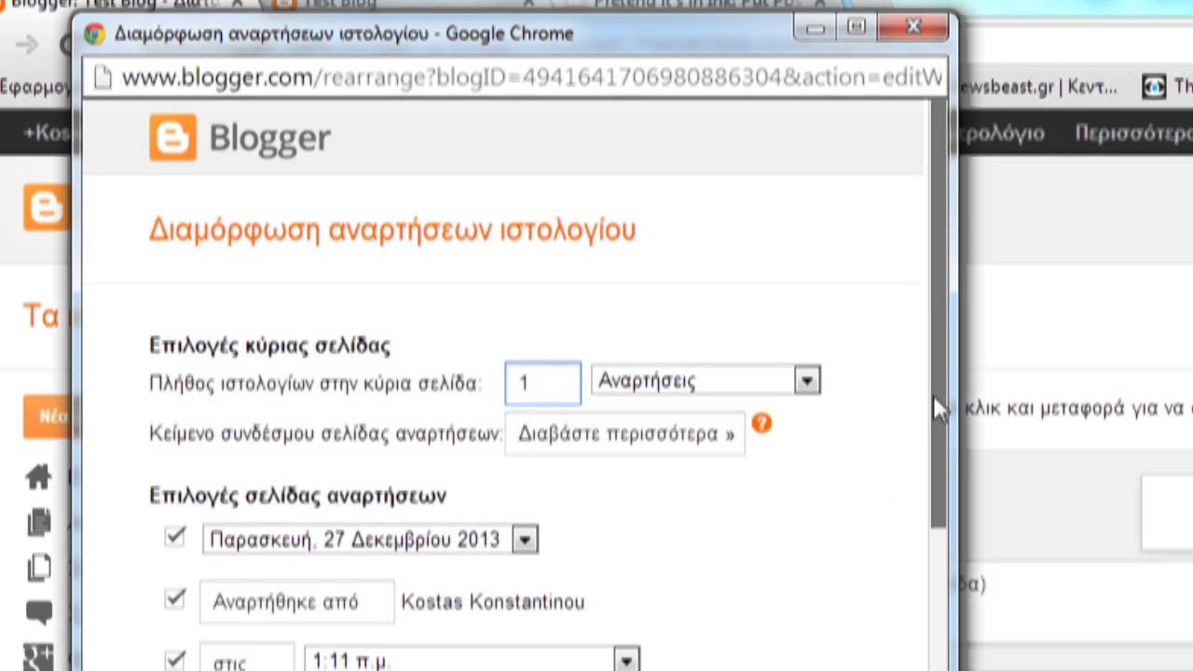Viewport: 1193px width, 671px height.
Task: Click the 'Διαβάστε περισσότερα »' text field
Action: [625, 434]
